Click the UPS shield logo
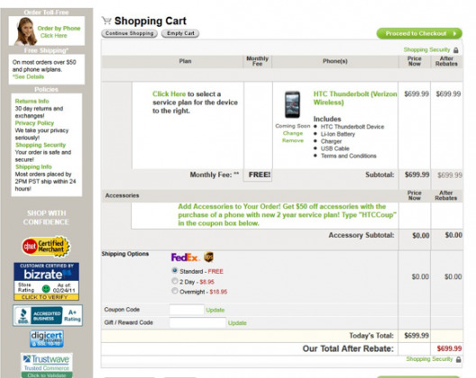 [209, 257]
